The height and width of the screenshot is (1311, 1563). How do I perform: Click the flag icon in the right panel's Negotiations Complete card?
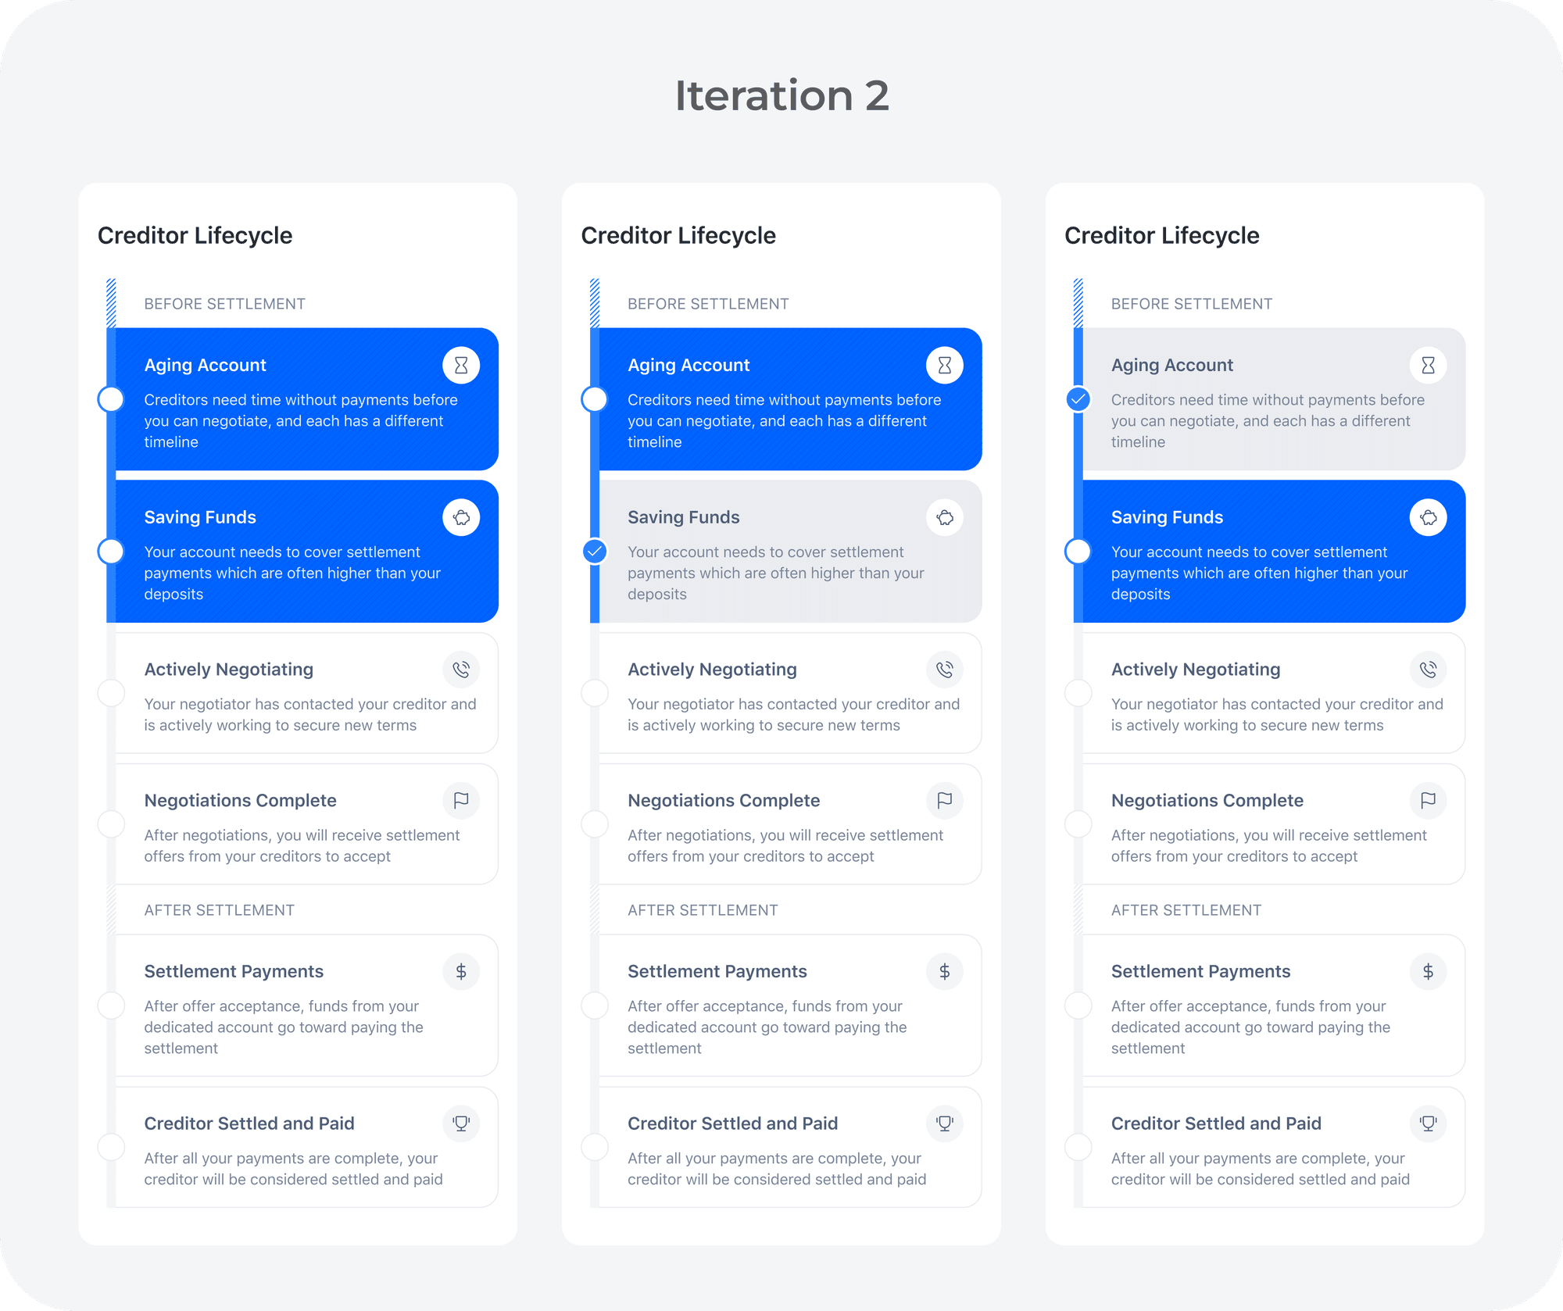(x=1429, y=800)
